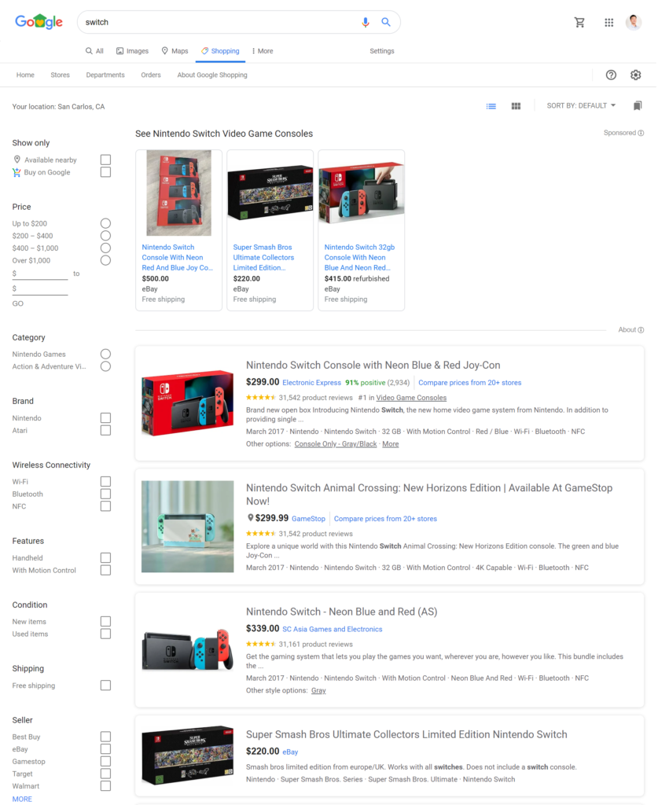Open the Maps tab
Viewport: 658px width, 805px height.
point(175,51)
